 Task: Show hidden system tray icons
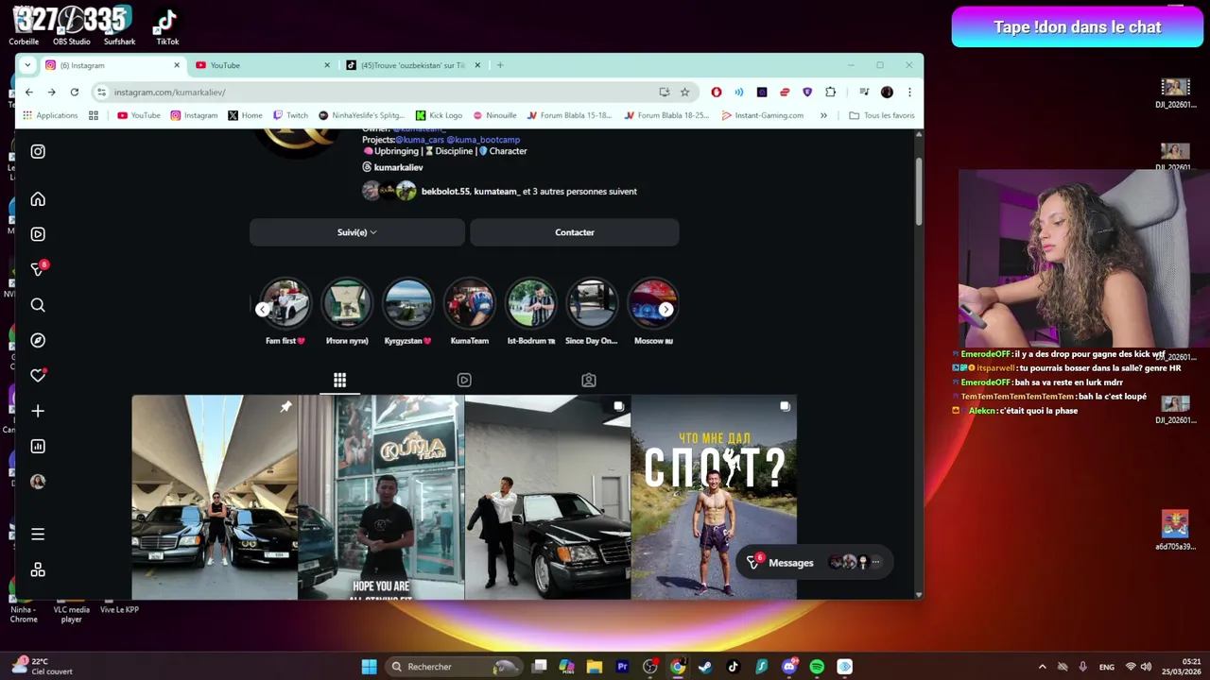(1042, 667)
